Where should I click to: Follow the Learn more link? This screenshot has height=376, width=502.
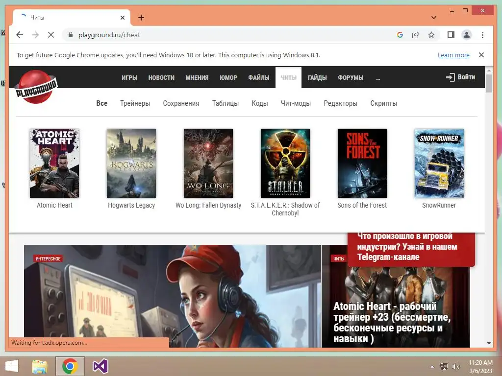pyautogui.click(x=453, y=55)
